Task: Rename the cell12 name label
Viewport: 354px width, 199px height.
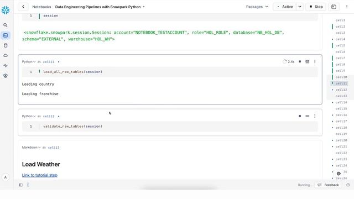Action: tap(49, 116)
